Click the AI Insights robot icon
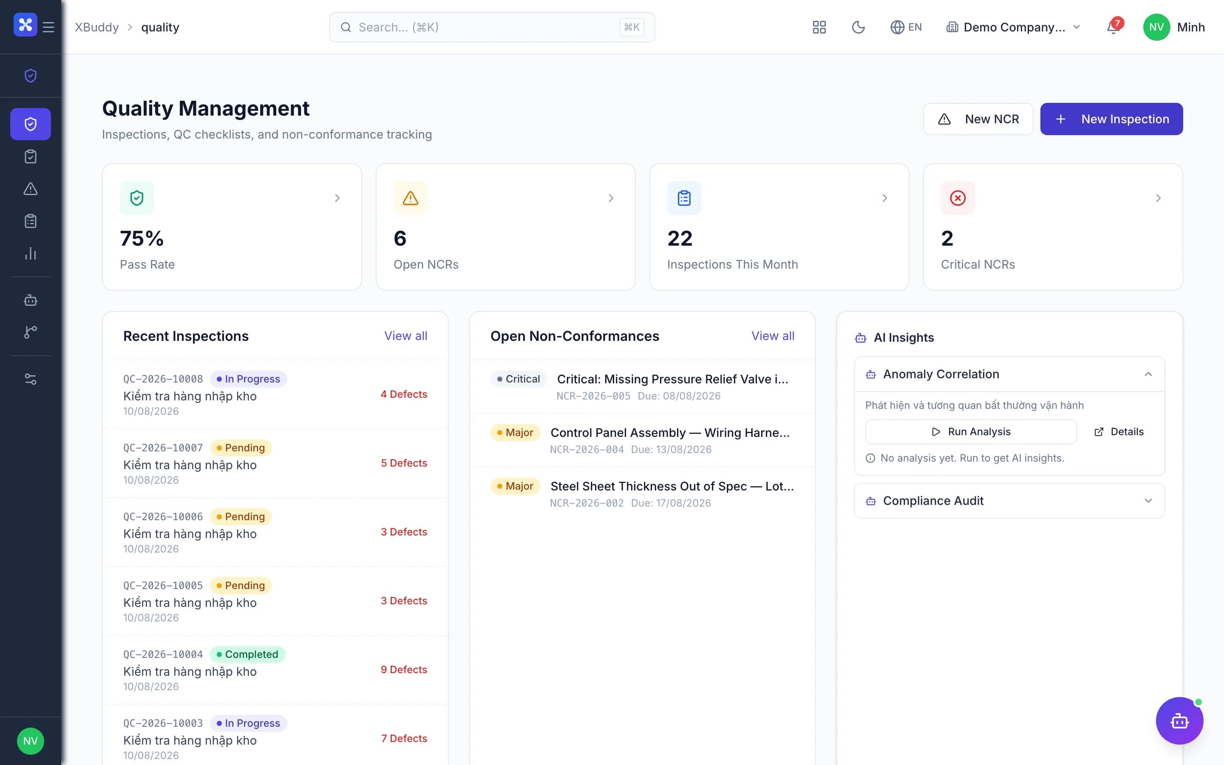Image resolution: width=1224 pixels, height=765 pixels. 860,337
